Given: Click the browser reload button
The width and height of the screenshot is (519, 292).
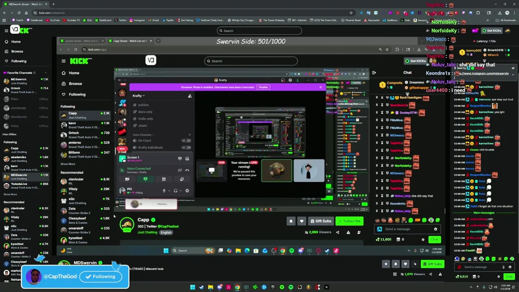Looking at the screenshot, I should [19, 13].
